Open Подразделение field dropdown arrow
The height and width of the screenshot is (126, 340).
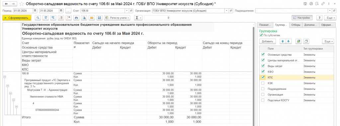tap(330, 11)
